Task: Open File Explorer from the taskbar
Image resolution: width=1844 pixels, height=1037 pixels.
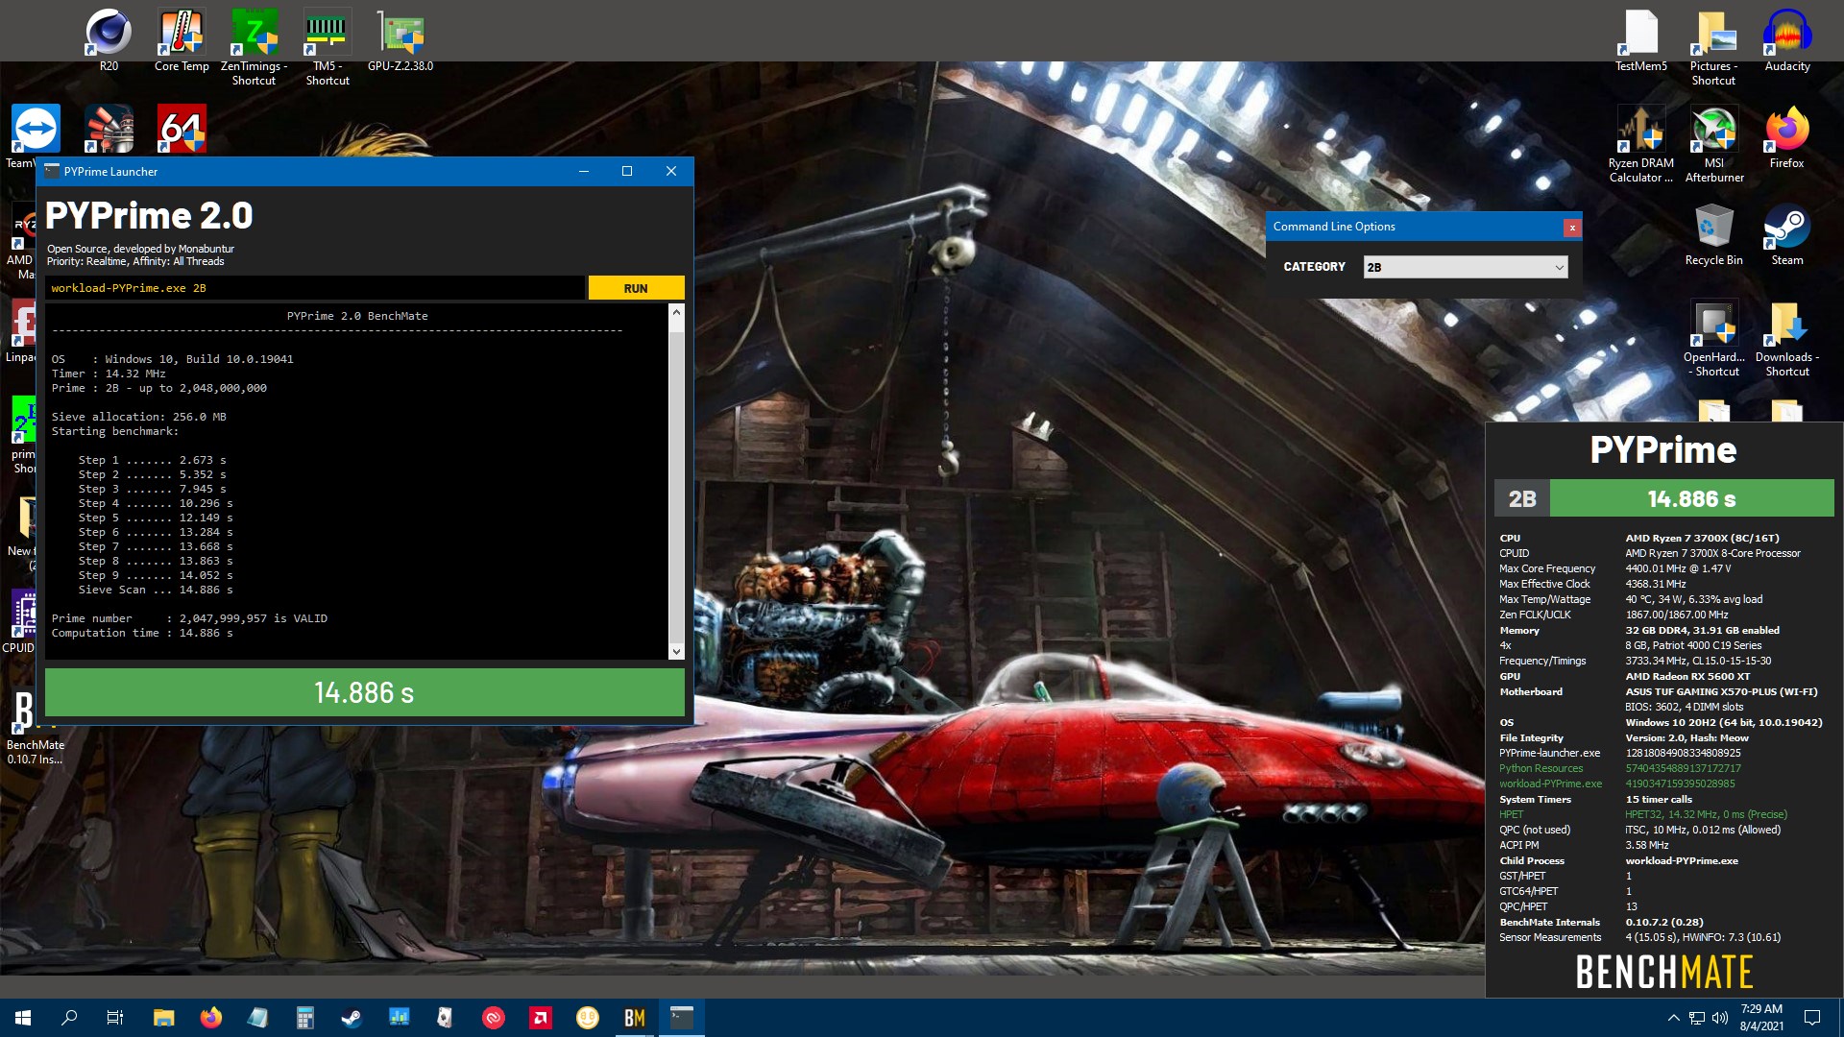Action: tap(163, 1018)
